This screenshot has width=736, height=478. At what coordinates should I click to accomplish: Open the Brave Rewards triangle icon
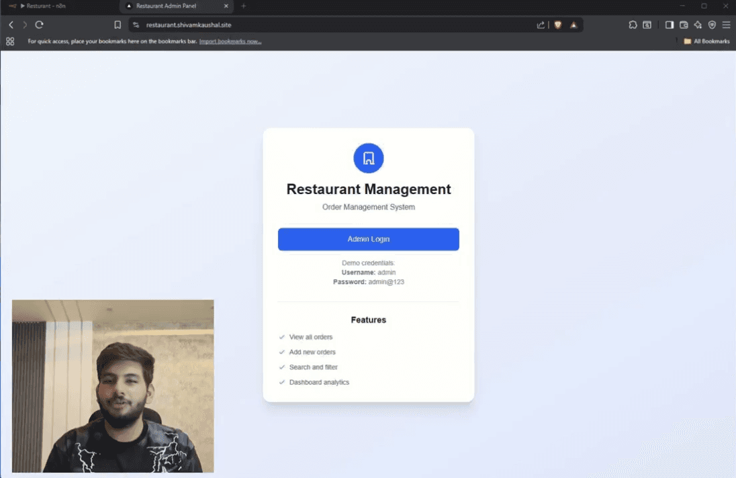(x=574, y=25)
